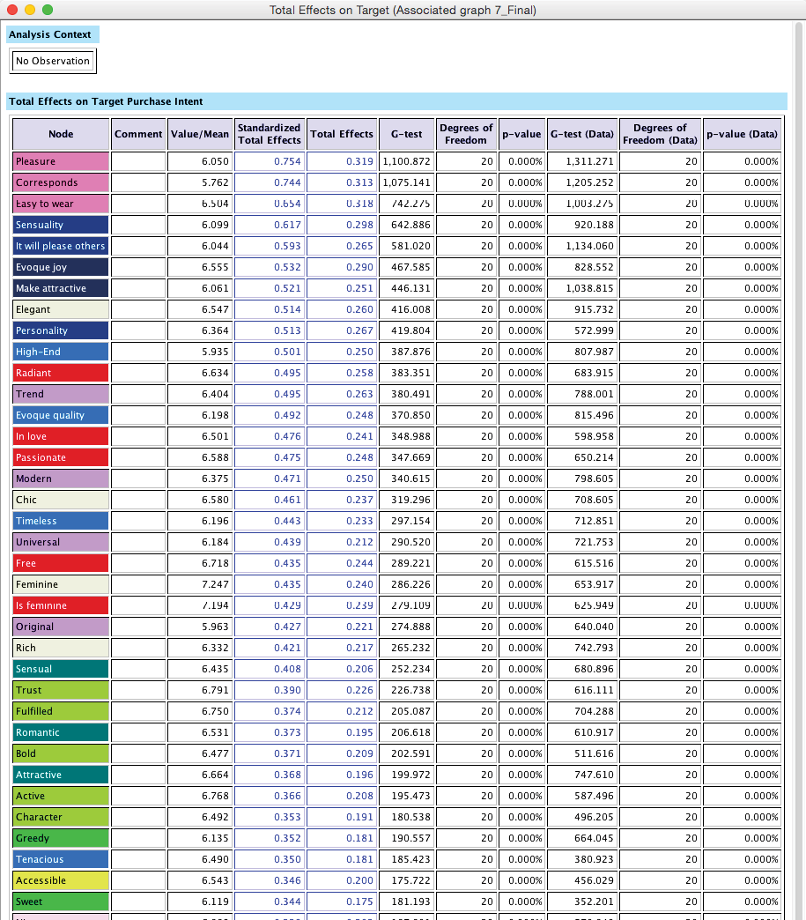Click the p-value (Data) column header
Viewport: 806px width, 920px height.
pos(742,134)
